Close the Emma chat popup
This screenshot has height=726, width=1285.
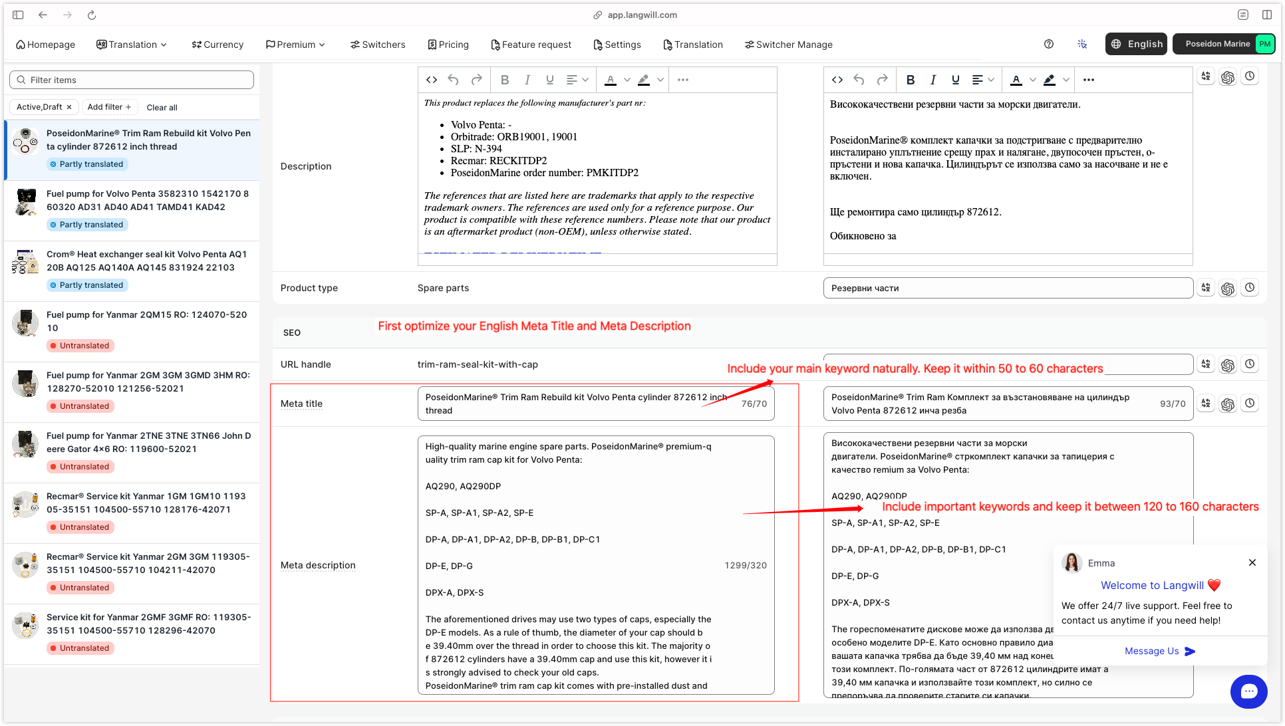point(1252,562)
